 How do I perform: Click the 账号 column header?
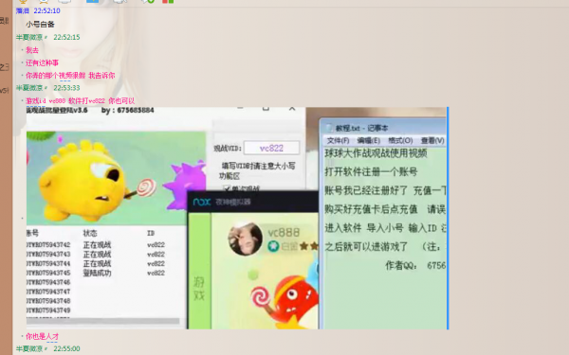(32, 233)
